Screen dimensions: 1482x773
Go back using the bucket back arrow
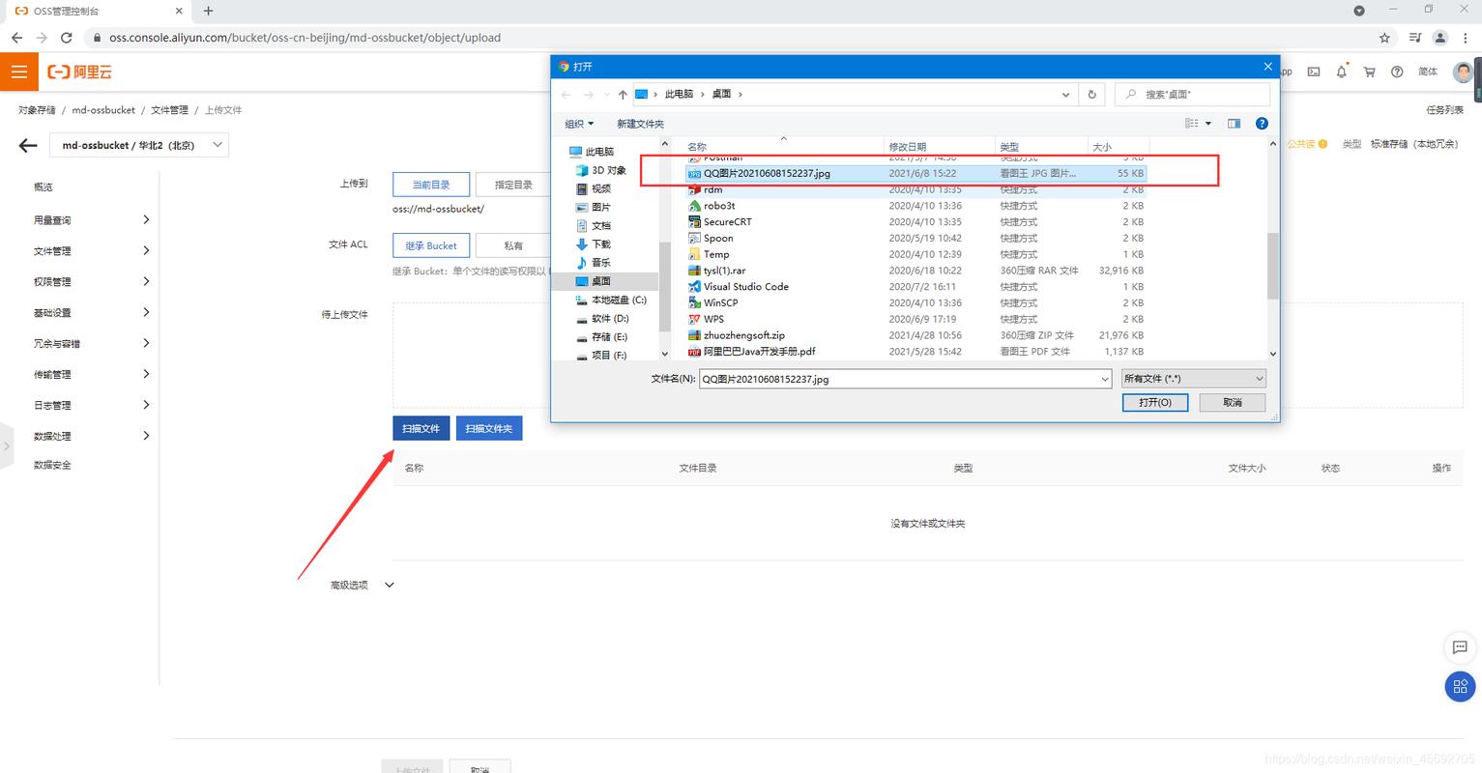tap(28, 146)
